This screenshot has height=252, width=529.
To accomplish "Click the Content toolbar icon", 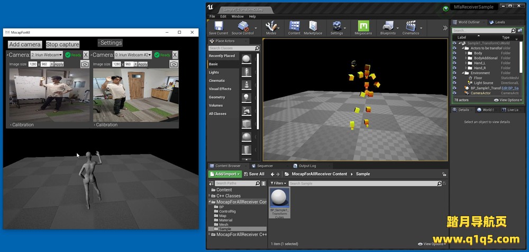I will point(294,27).
